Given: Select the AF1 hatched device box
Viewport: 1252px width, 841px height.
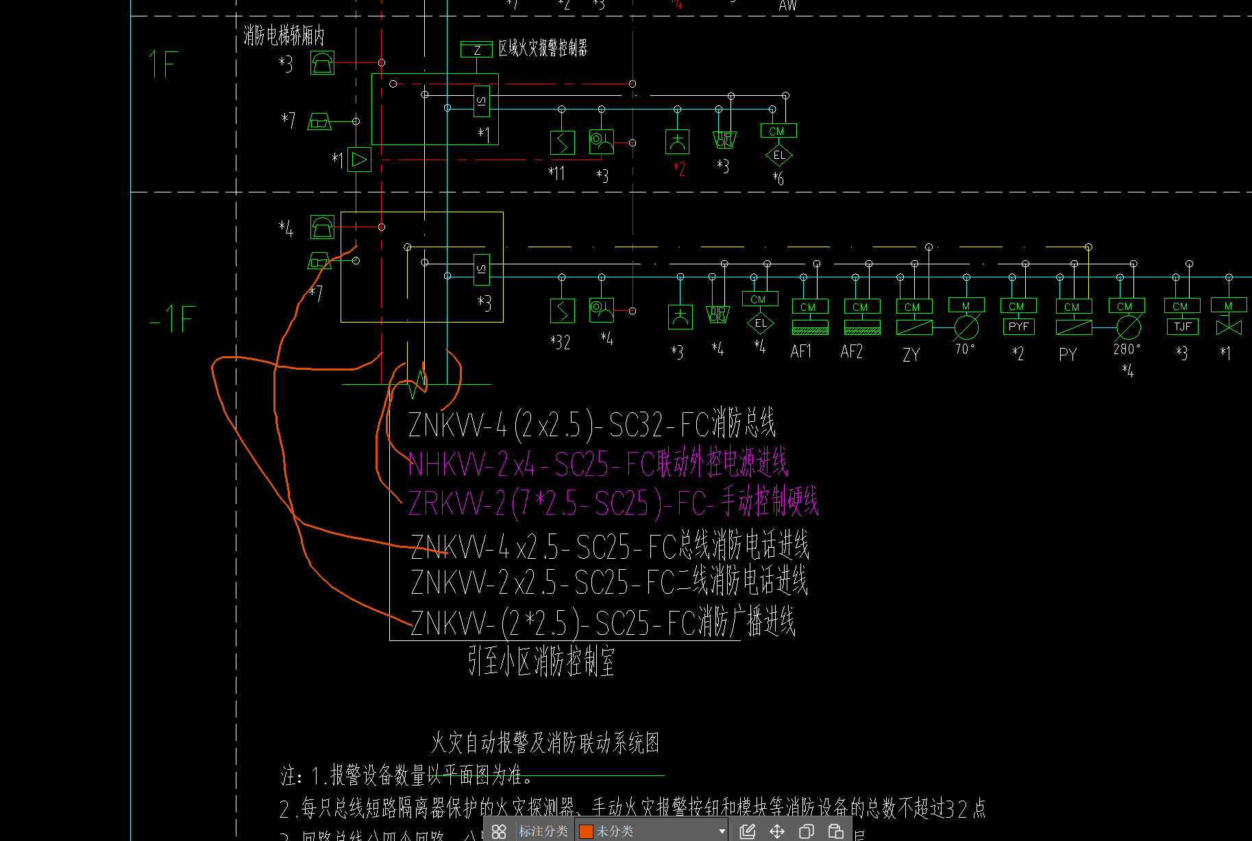Looking at the screenshot, I should (810, 327).
